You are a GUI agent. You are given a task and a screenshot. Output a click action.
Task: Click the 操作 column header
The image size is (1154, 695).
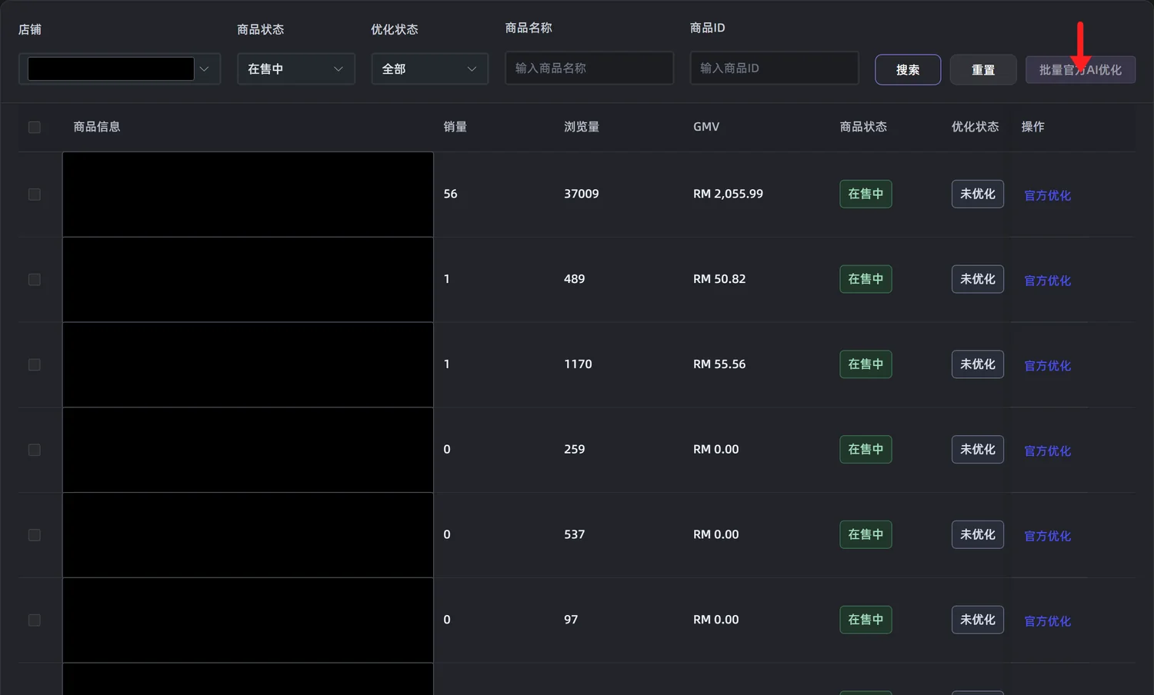(x=1033, y=127)
